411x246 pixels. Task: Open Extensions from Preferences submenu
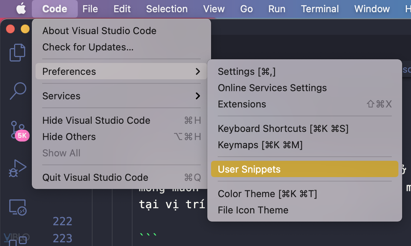point(242,104)
